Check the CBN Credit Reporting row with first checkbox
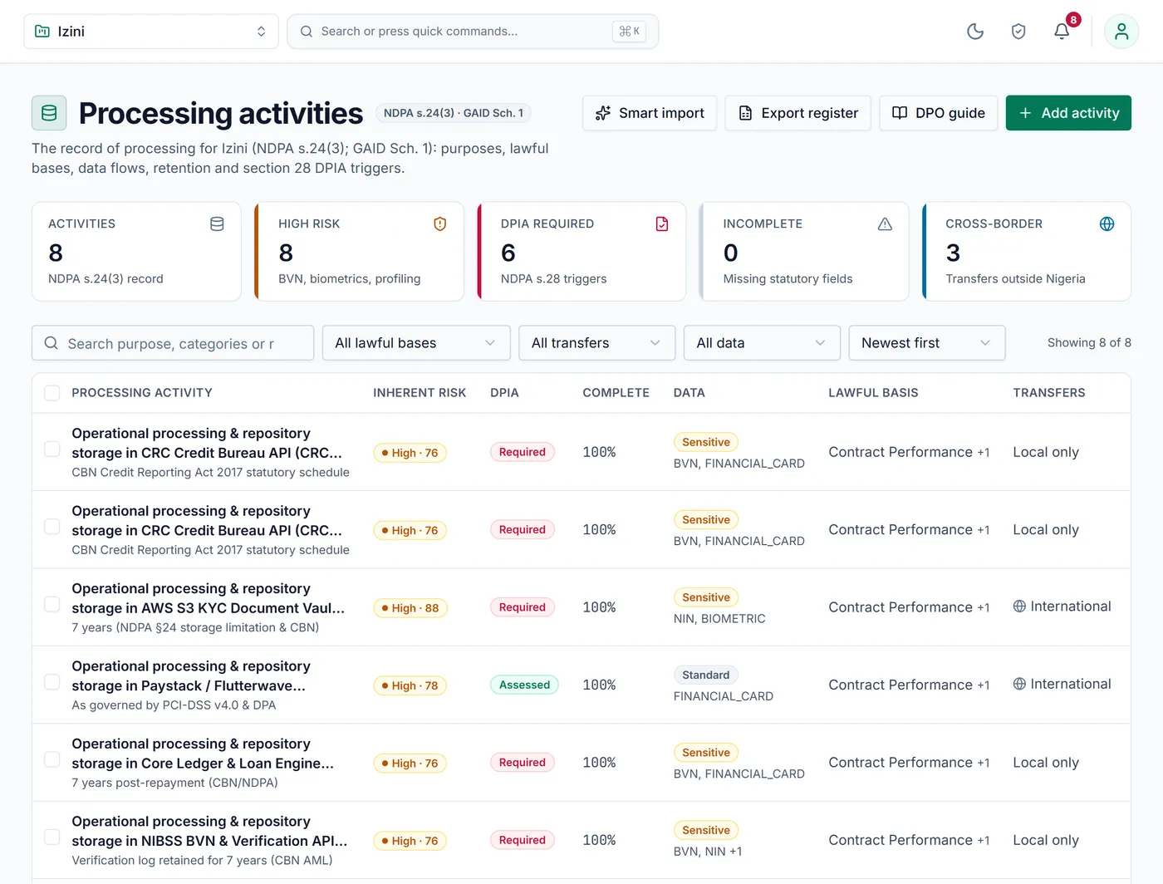1163x884 pixels. (x=52, y=449)
